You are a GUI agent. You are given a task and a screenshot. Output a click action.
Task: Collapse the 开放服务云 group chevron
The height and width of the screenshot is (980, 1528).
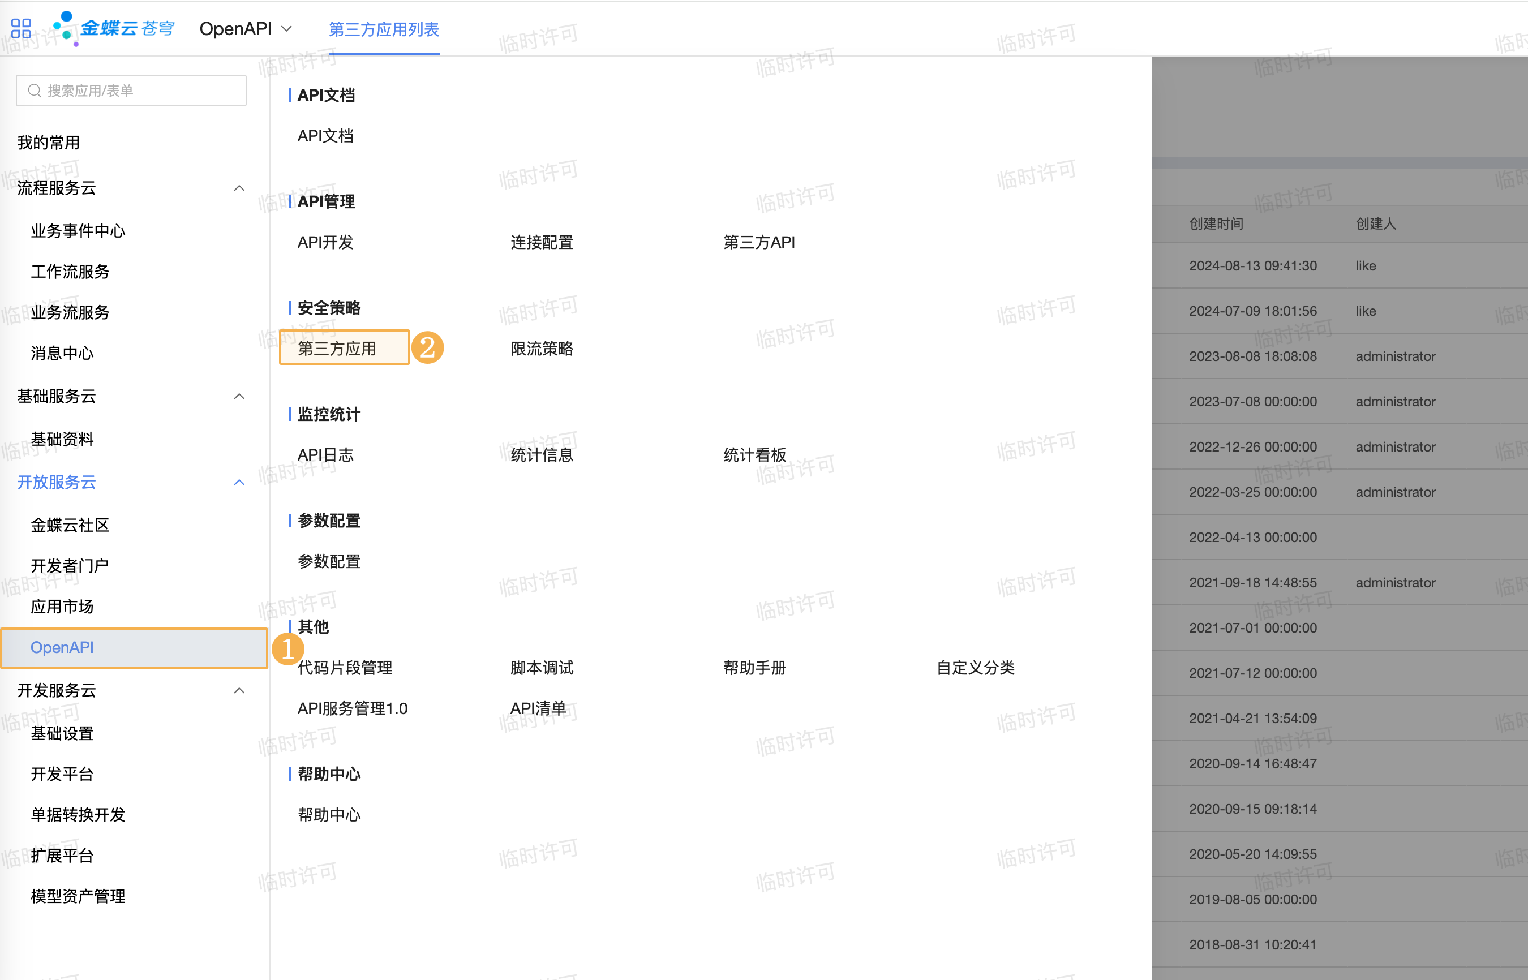[239, 483]
